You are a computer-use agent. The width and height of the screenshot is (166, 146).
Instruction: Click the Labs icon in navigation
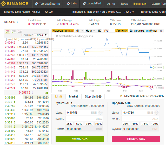point(68,4)
